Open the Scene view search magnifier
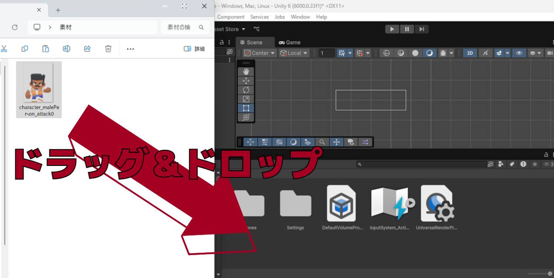The height and width of the screenshot is (278, 554). (x=322, y=142)
